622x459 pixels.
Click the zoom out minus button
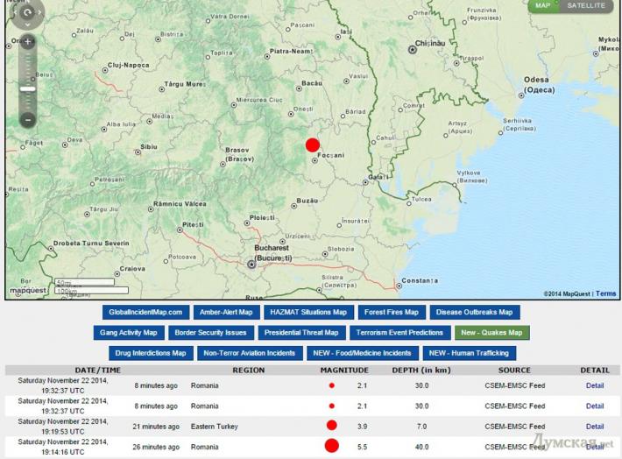pos(28,120)
